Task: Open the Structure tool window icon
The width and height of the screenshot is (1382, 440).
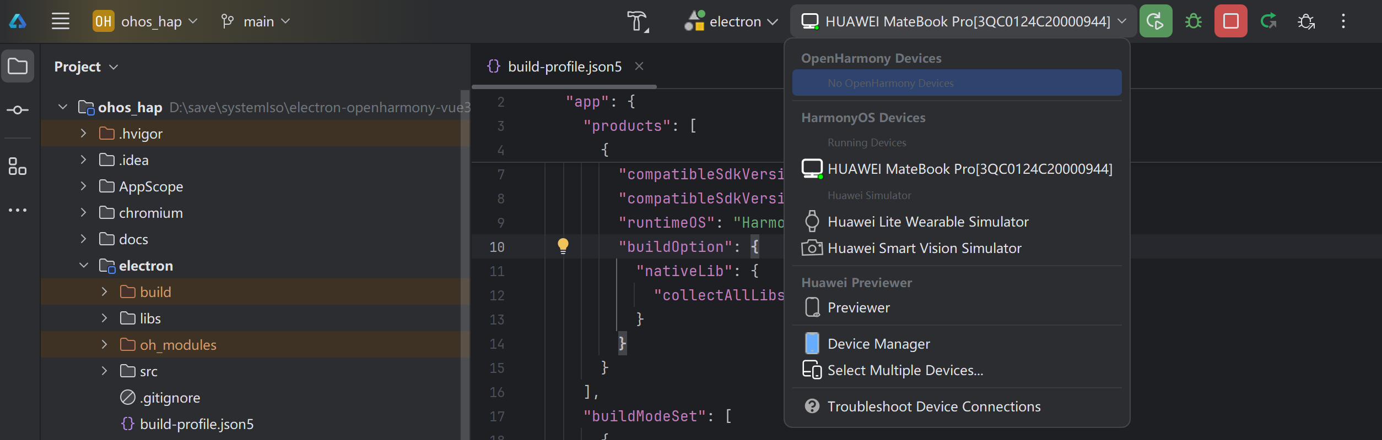Action: pos(18,166)
